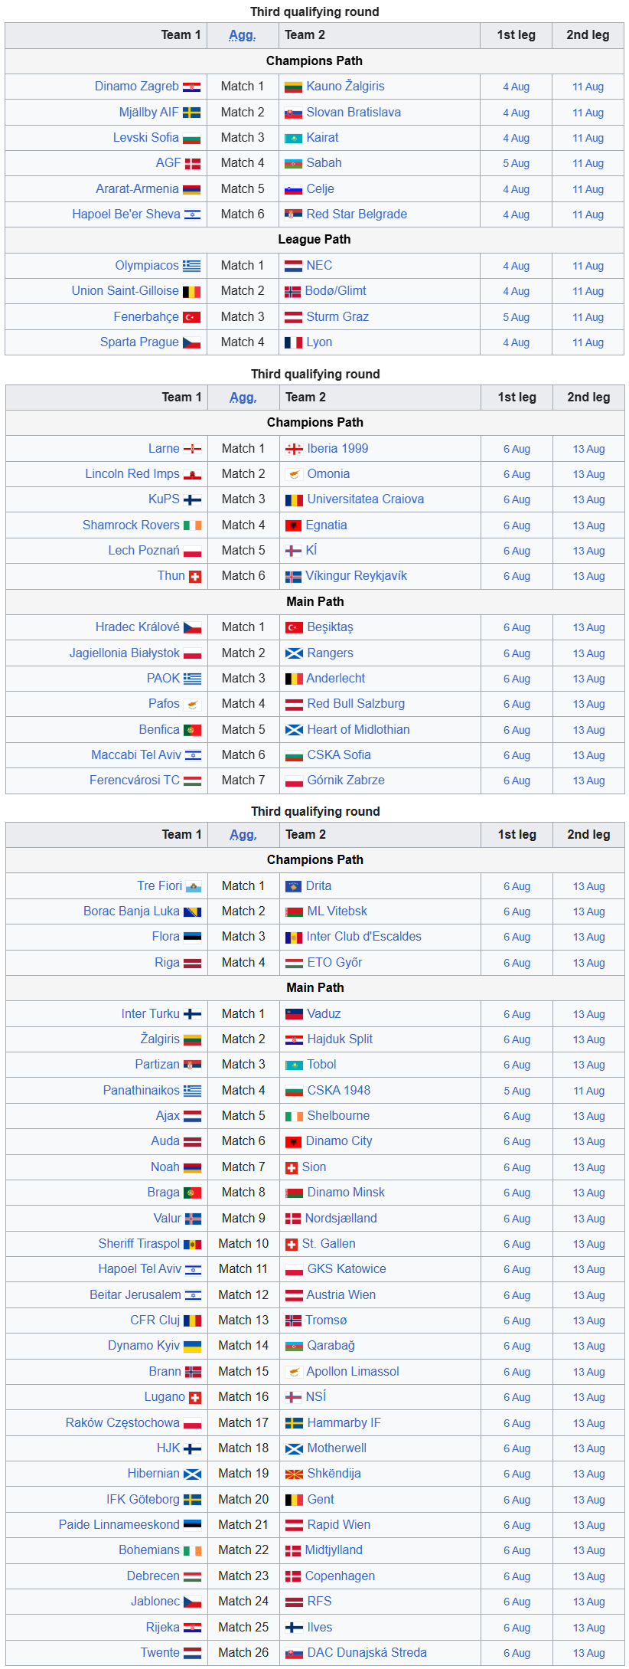The width and height of the screenshot is (629, 1669).
Task: Click the Swedish flag next to Mjällby AIF
Action: [x=191, y=113]
